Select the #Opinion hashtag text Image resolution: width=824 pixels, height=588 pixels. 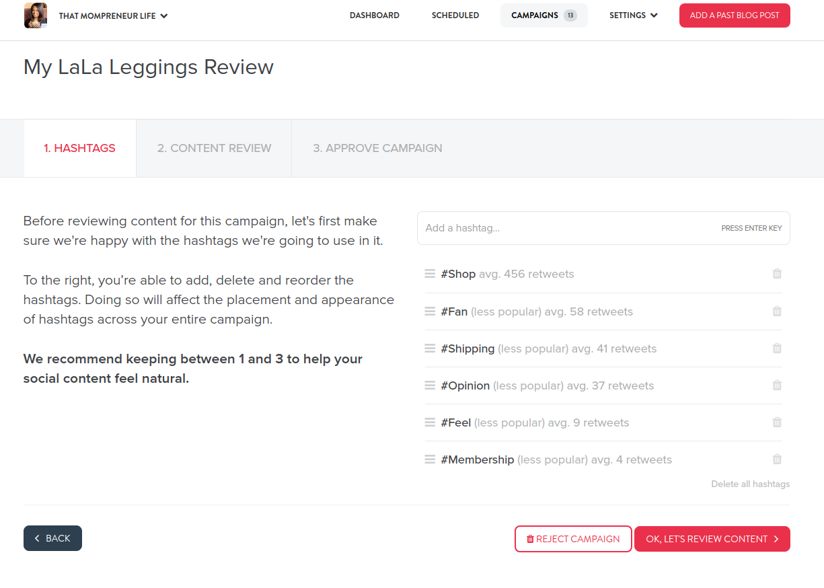point(465,385)
